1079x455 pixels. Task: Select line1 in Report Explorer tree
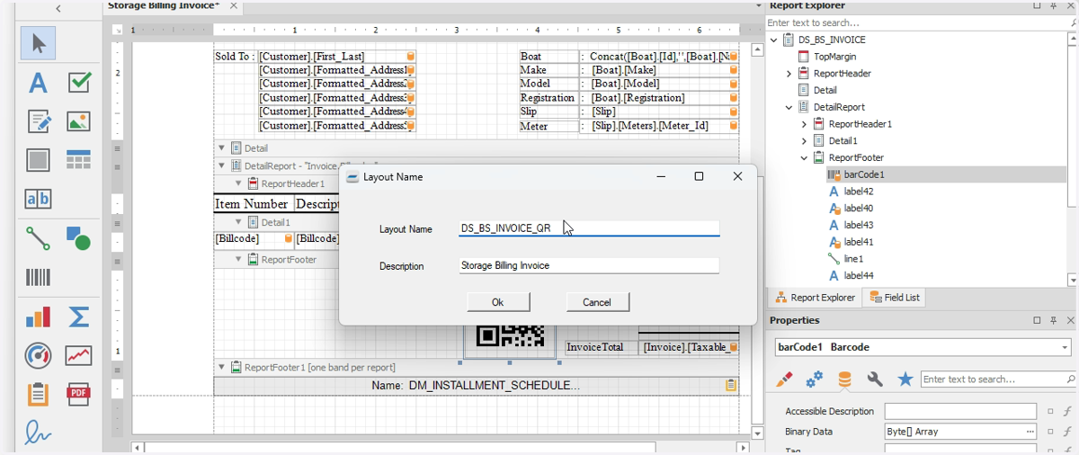tap(853, 259)
